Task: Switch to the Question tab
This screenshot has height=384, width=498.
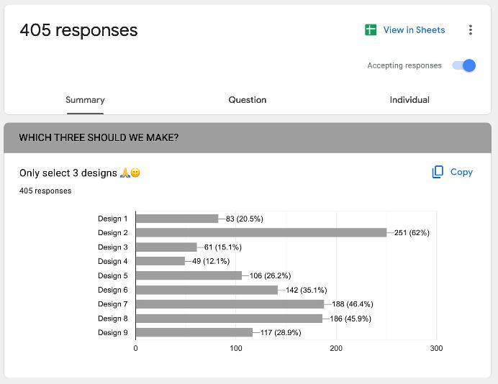Action: (248, 100)
